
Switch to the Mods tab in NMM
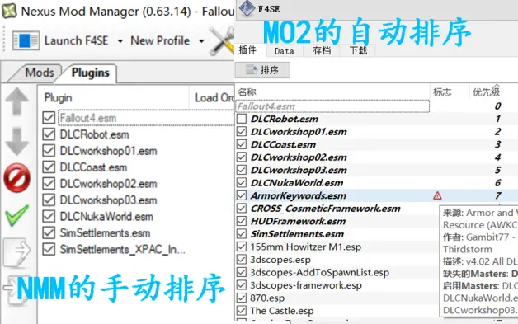click(40, 73)
